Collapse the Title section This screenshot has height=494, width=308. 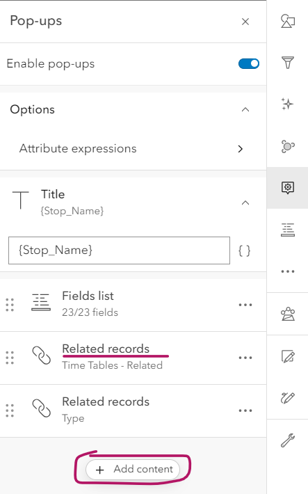pos(245,203)
